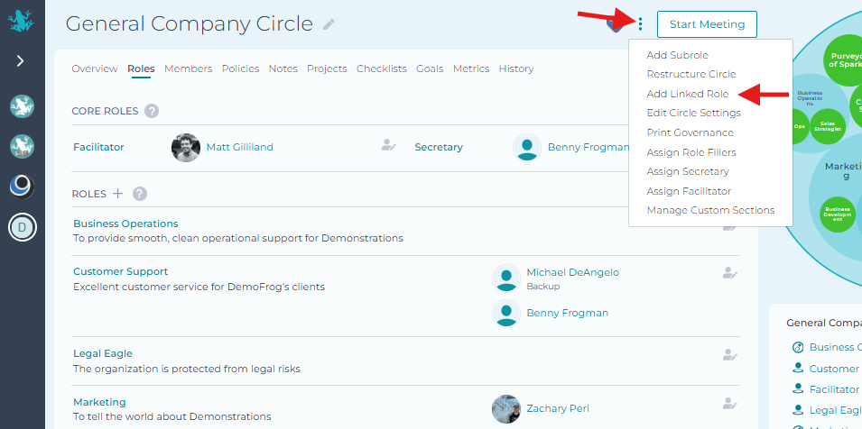This screenshot has width=862, height=429.
Task: Click assign-person icon for Legal Eagle
Action: coord(730,355)
